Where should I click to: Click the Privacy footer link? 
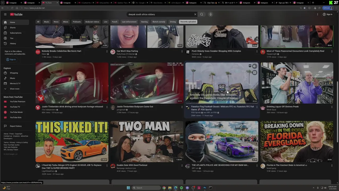(x=12, y=142)
